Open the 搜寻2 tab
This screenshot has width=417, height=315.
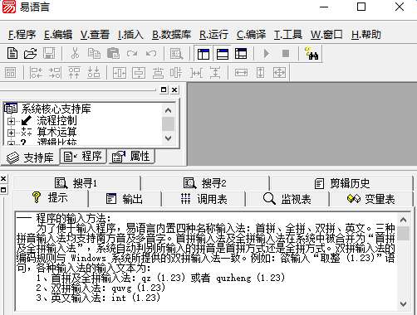tap(205, 183)
